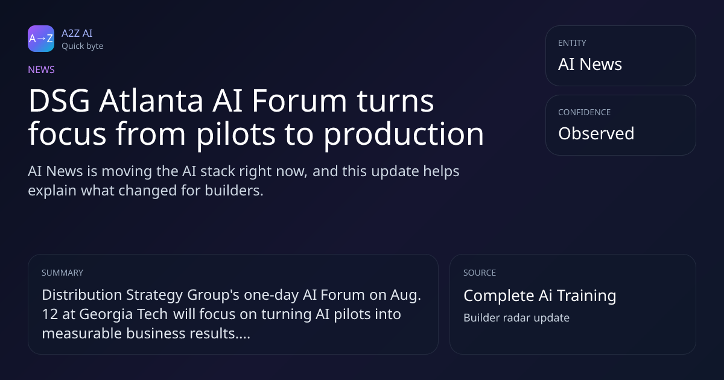Click the CONFIDENCE label text
The height and width of the screenshot is (380, 724).
(x=584, y=112)
